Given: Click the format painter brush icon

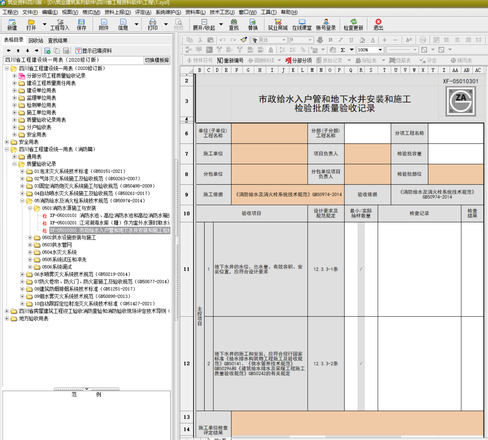Looking at the screenshot, I should [x=244, y=40].
